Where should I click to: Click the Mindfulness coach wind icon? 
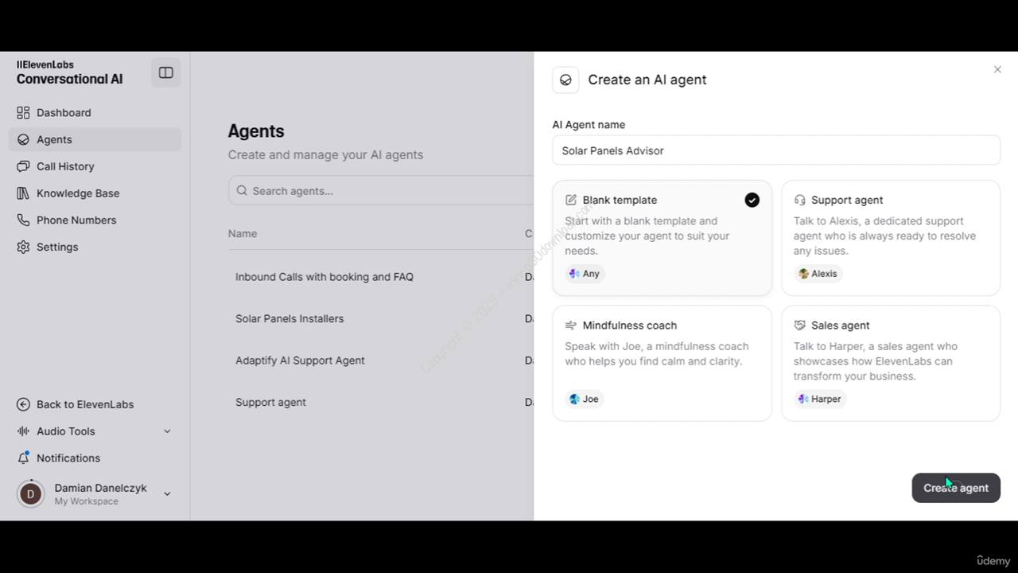(x=571, y=325)
